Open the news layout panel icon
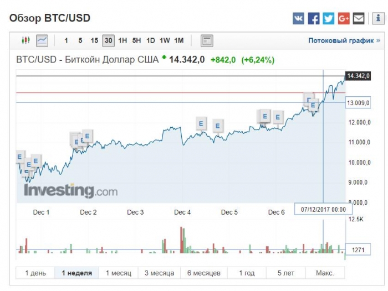 tap(207, 40)
